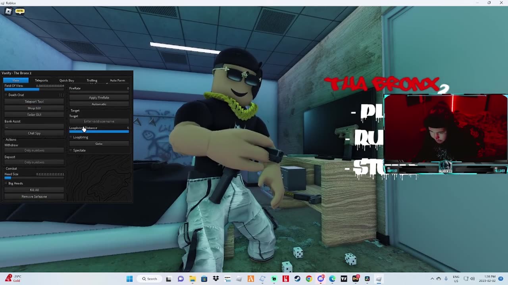Open the Quick Buy tab
The width and height of the screenshot is (508, 285).
tap(67, 80)
